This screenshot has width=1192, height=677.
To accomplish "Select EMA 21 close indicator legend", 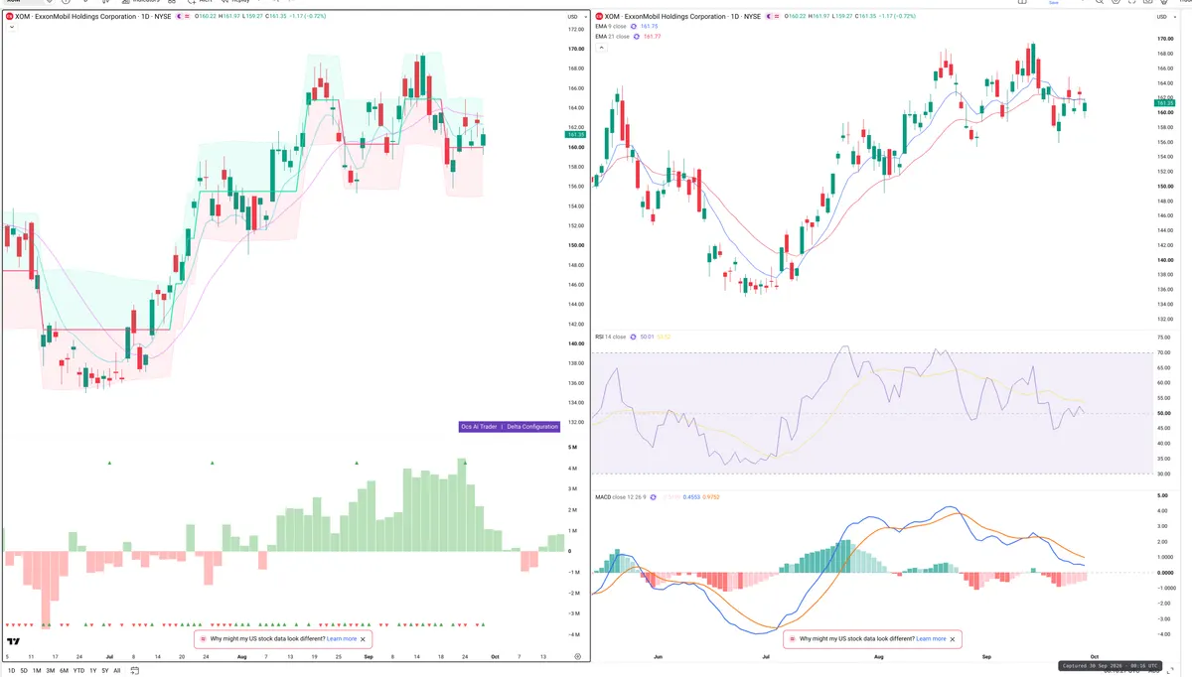I will (613, 37).
